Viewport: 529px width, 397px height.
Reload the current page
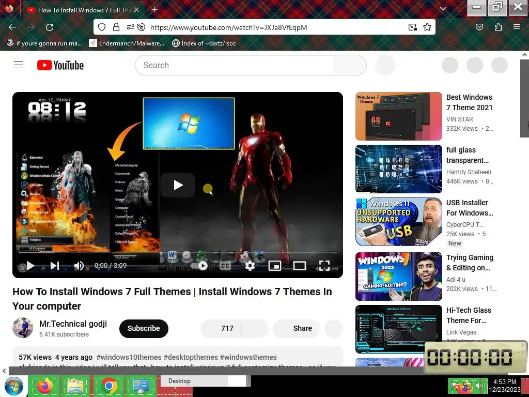pyautogui.click(x=50, y=27)
